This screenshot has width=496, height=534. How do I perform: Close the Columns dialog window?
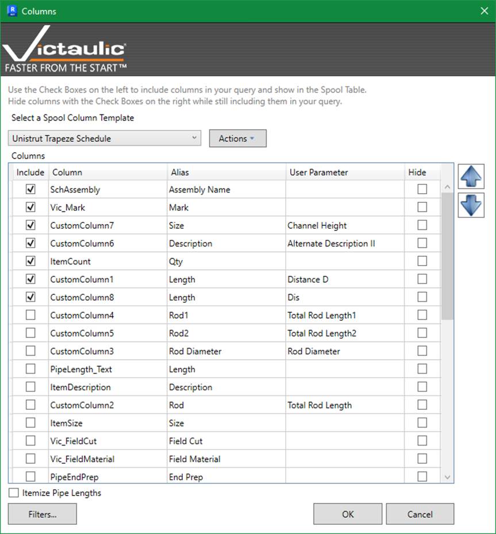pyautogui.click(x=483, y=11)
